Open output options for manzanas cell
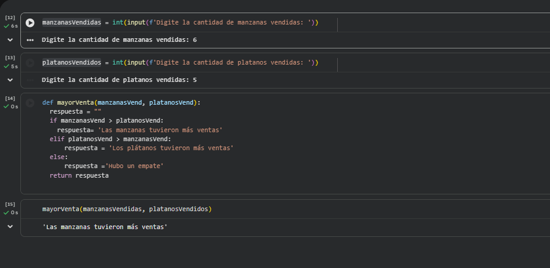The height and width of the screenshot is (268, 550). click(x=30, y=40)
